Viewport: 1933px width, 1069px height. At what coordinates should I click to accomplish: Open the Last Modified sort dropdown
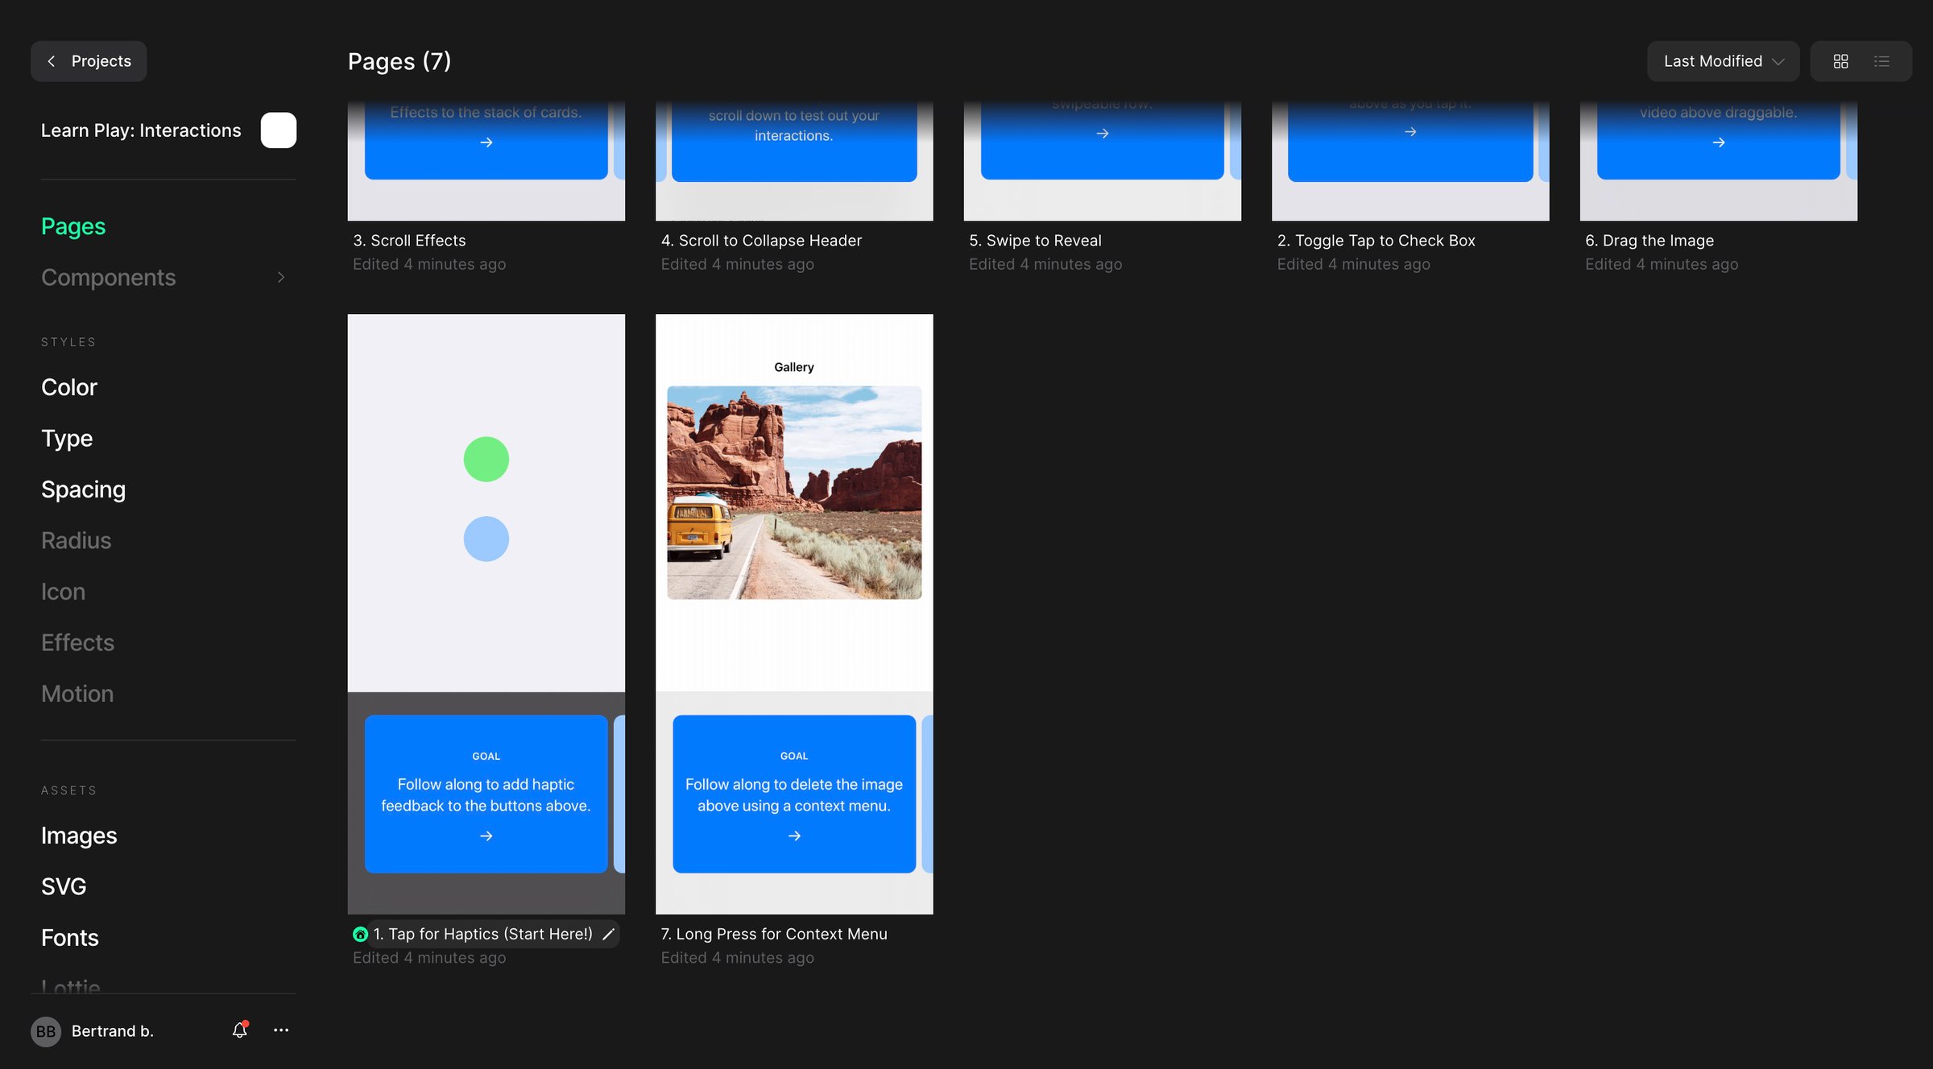pyautogui.click(x=1723, y=61)
